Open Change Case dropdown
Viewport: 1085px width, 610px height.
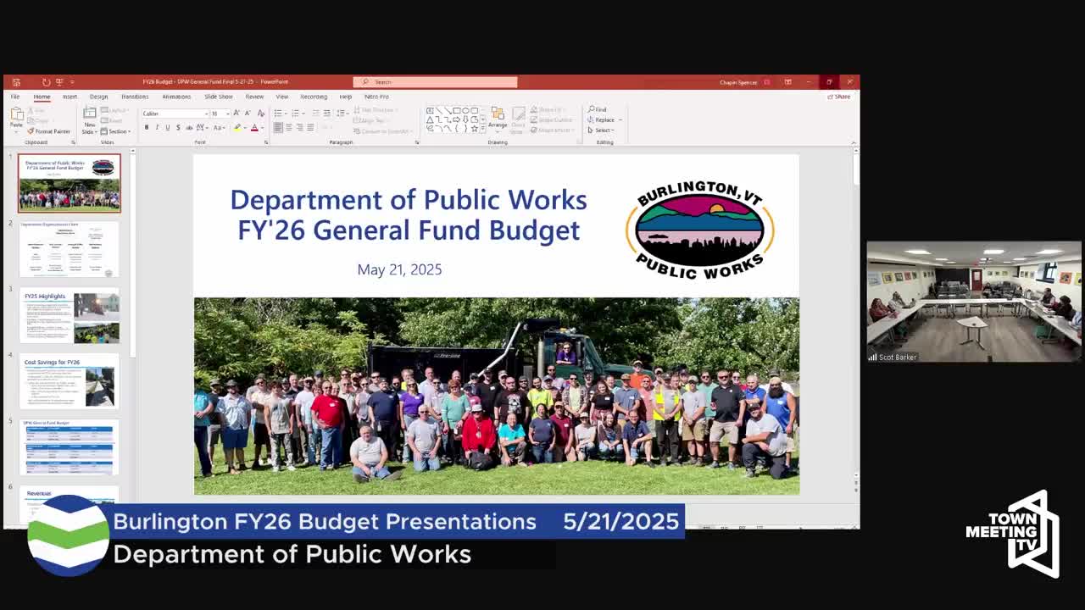click(219, 128)
